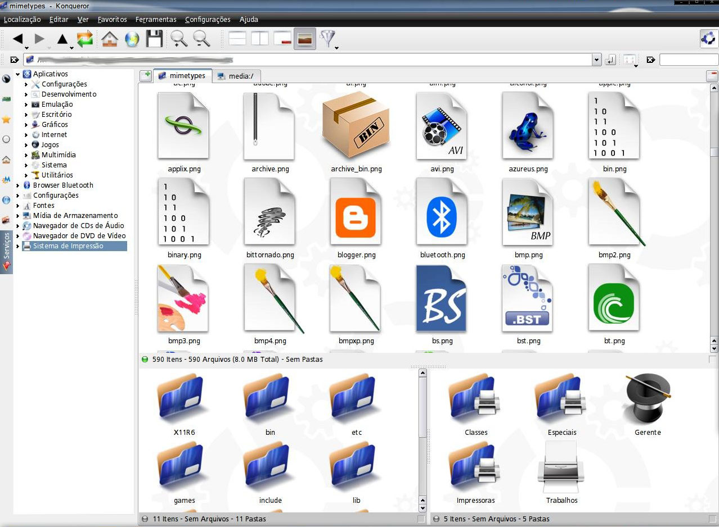The height and width of the screenshot is (527, 719).
Task: Split the view top and bottom
Action: pos(237,39)
